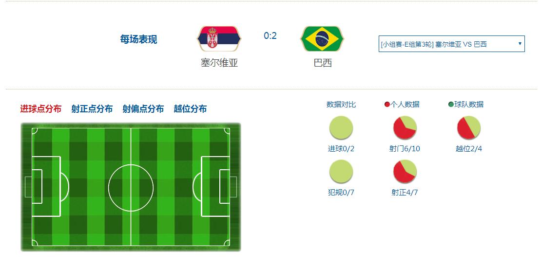
Task: Switch to the 射正点分布 tab
Action: pos(92,109)
